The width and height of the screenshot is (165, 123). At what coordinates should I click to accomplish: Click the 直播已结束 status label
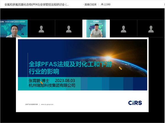coord(90,4)
